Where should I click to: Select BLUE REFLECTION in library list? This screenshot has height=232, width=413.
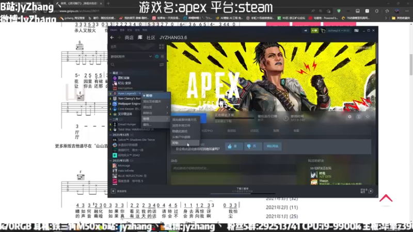(132, 176)
